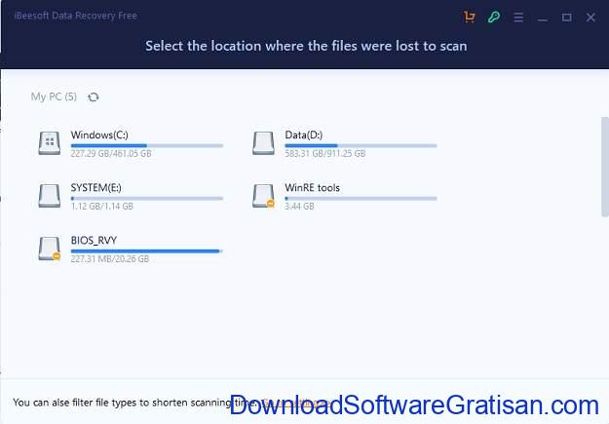
Task: Click the BIOS_RVY usage bar
Action: click(x=147, y=251)
